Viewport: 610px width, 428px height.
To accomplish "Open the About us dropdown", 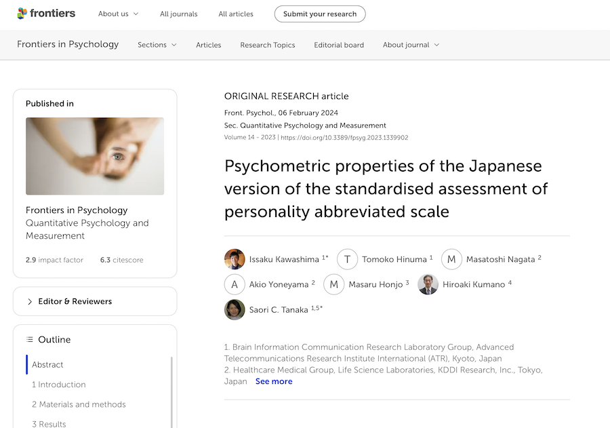I will 118,14.
